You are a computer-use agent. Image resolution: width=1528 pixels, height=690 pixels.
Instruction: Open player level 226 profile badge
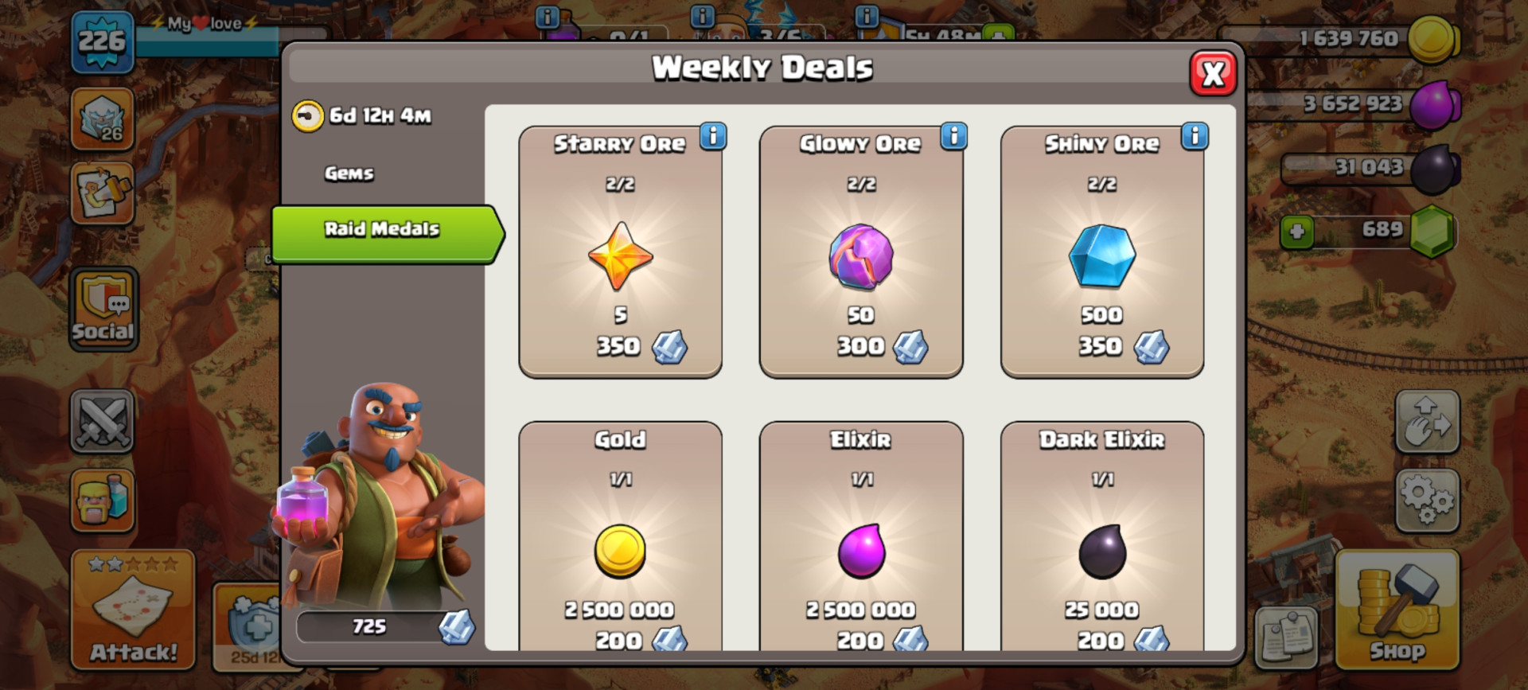(x=102, y=41)
